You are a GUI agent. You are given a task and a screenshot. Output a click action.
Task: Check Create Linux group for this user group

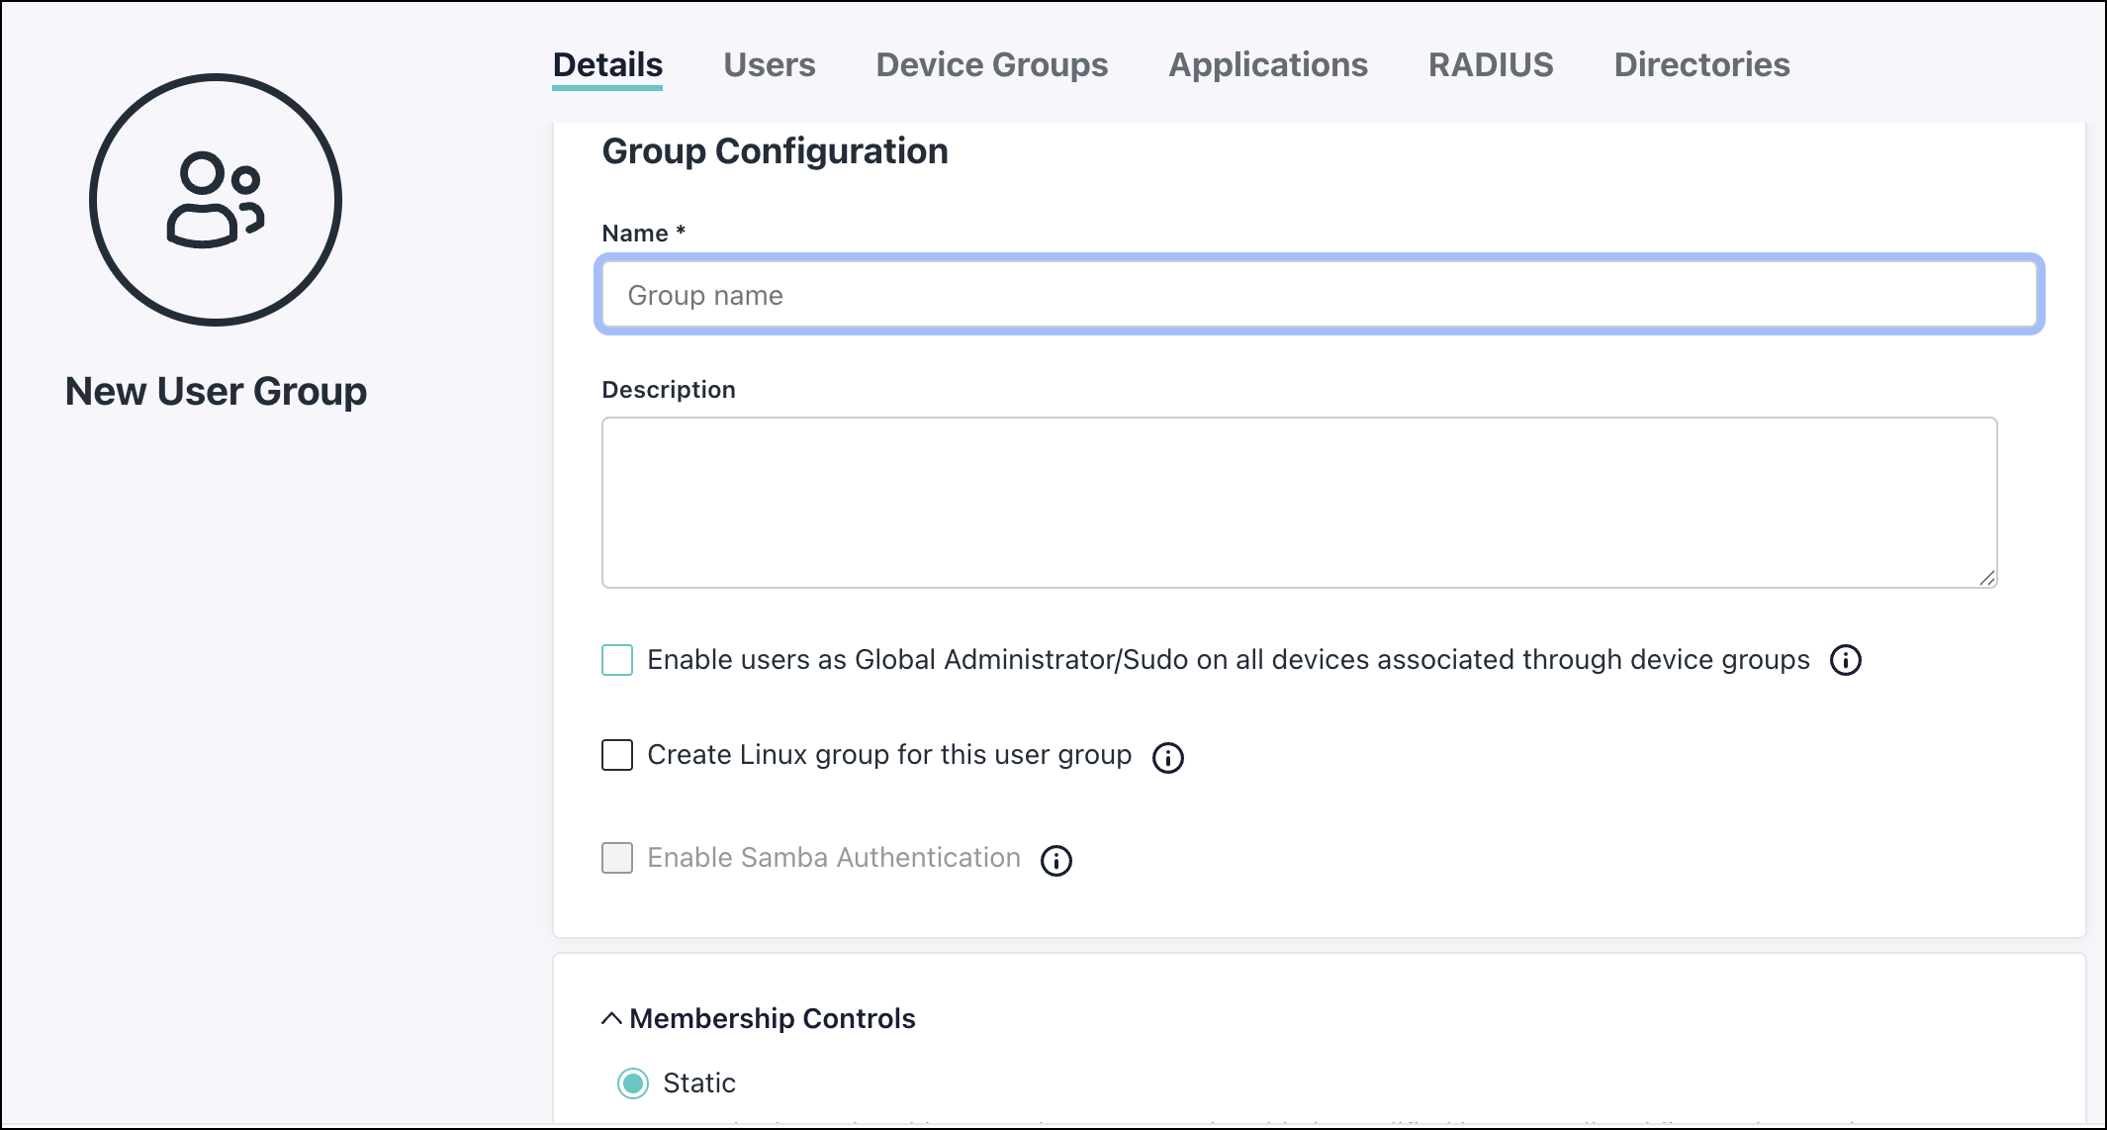click(x=617, y=755)
